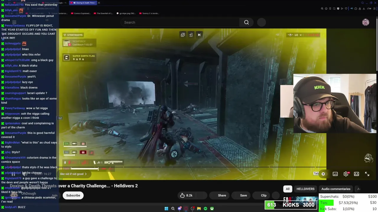
Task: Open the Tommy C is borde... bookmark
Action: pyautogui.click(x=149, y=13)
